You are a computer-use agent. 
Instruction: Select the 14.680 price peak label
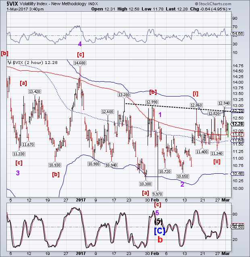pyautogui.click(x=80, y=63)
